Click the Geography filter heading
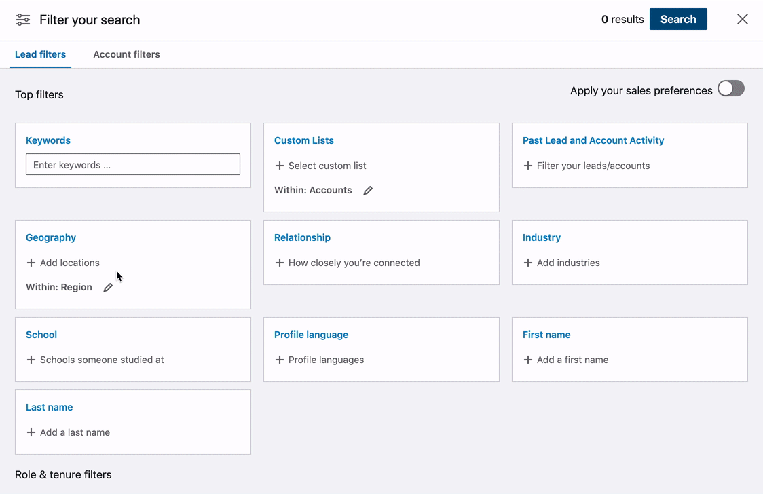The image size is (763, 494). [51, 237]
